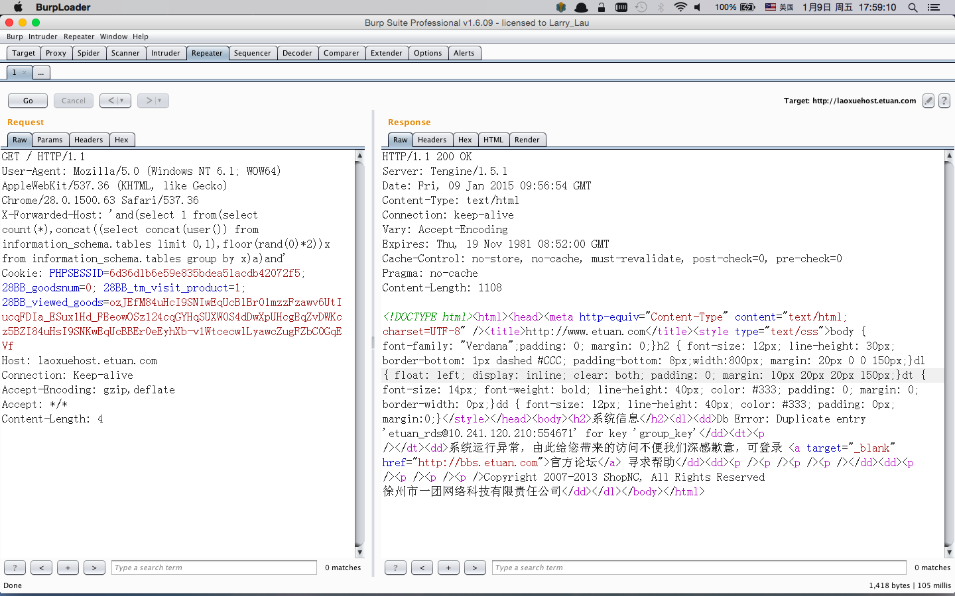
Task: Click the Time Machine icon in menu bar
Action: 641,7
